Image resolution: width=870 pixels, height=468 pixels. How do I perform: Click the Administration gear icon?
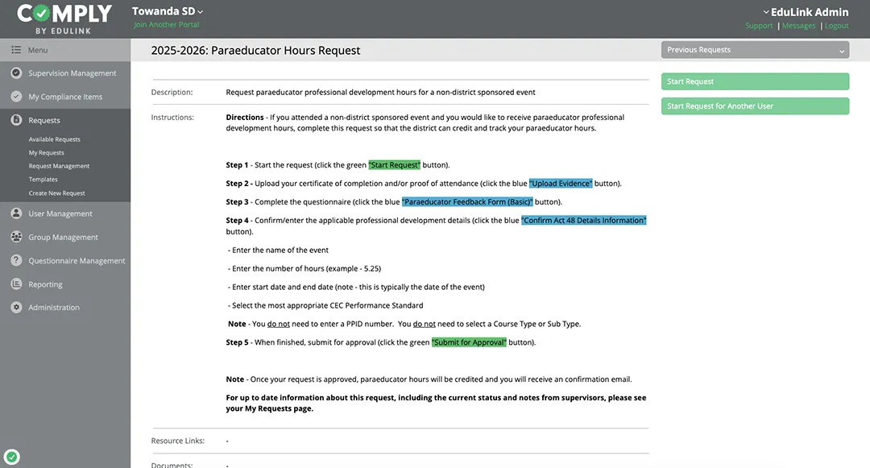click(16, 308)
